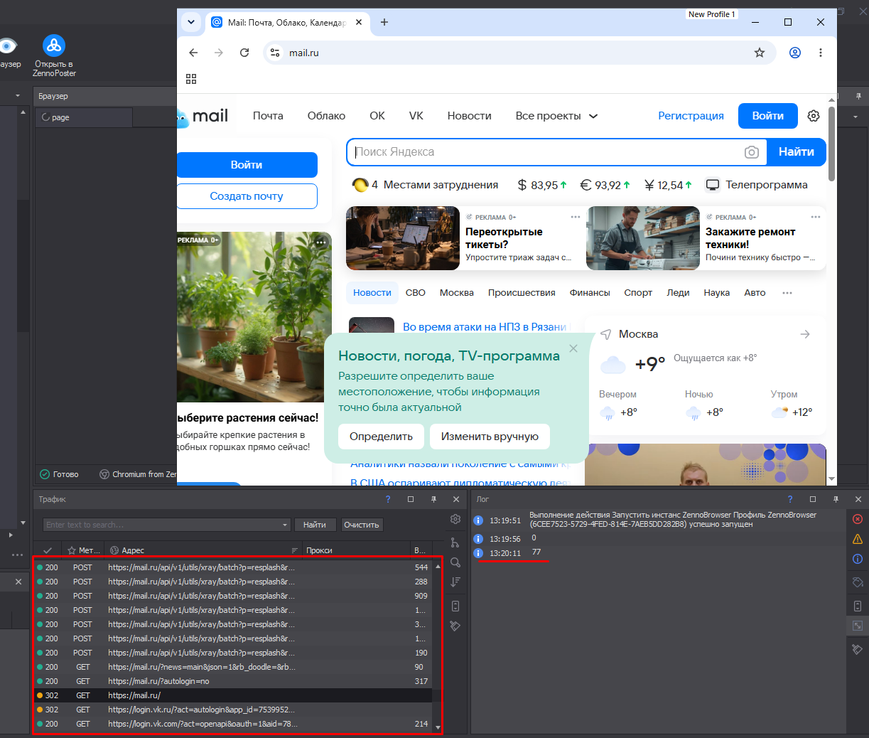Open ad options on 'Закажите ремонт техники' card
The width and height of the screenshot is (869, 738).
[x=816, y=217]
